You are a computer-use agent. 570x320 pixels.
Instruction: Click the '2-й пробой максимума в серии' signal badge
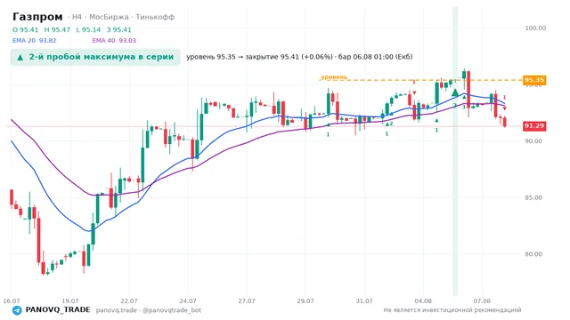point(95,57)
